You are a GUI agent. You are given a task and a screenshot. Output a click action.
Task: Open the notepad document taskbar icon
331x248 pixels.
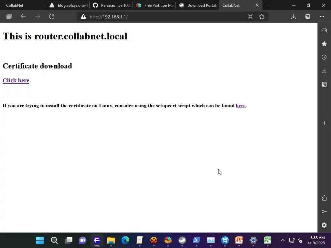pyautogui.click(x=140, y=240)
